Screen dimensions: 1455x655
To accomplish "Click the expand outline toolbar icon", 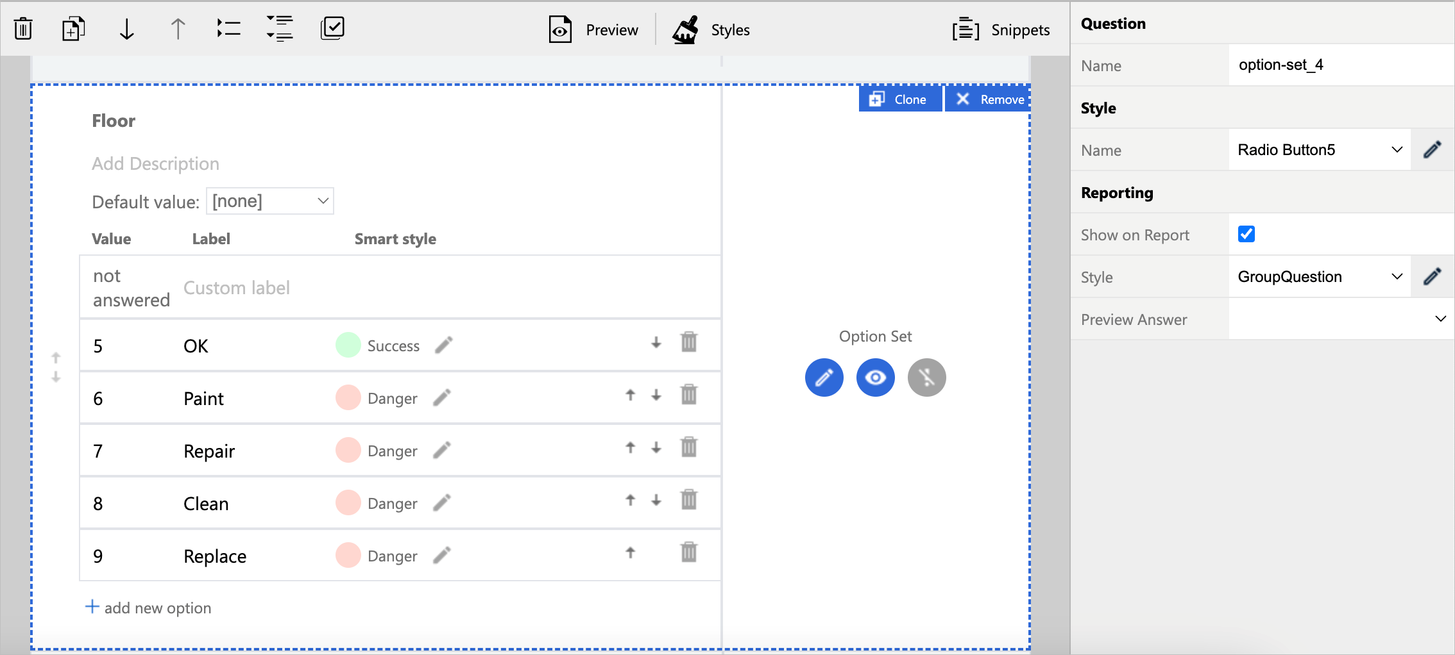I will pos(280,29).
